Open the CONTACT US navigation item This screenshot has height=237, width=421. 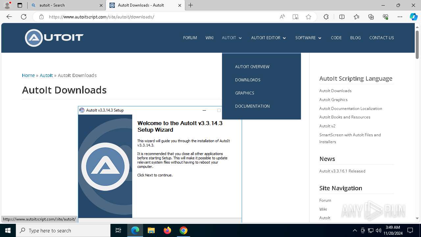pos(382,38)
